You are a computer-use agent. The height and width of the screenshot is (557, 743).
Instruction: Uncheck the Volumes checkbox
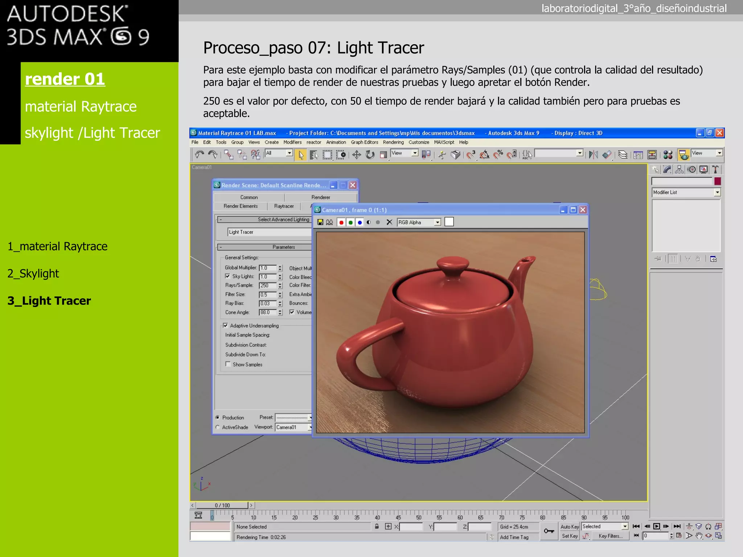[x=292, y=312]
